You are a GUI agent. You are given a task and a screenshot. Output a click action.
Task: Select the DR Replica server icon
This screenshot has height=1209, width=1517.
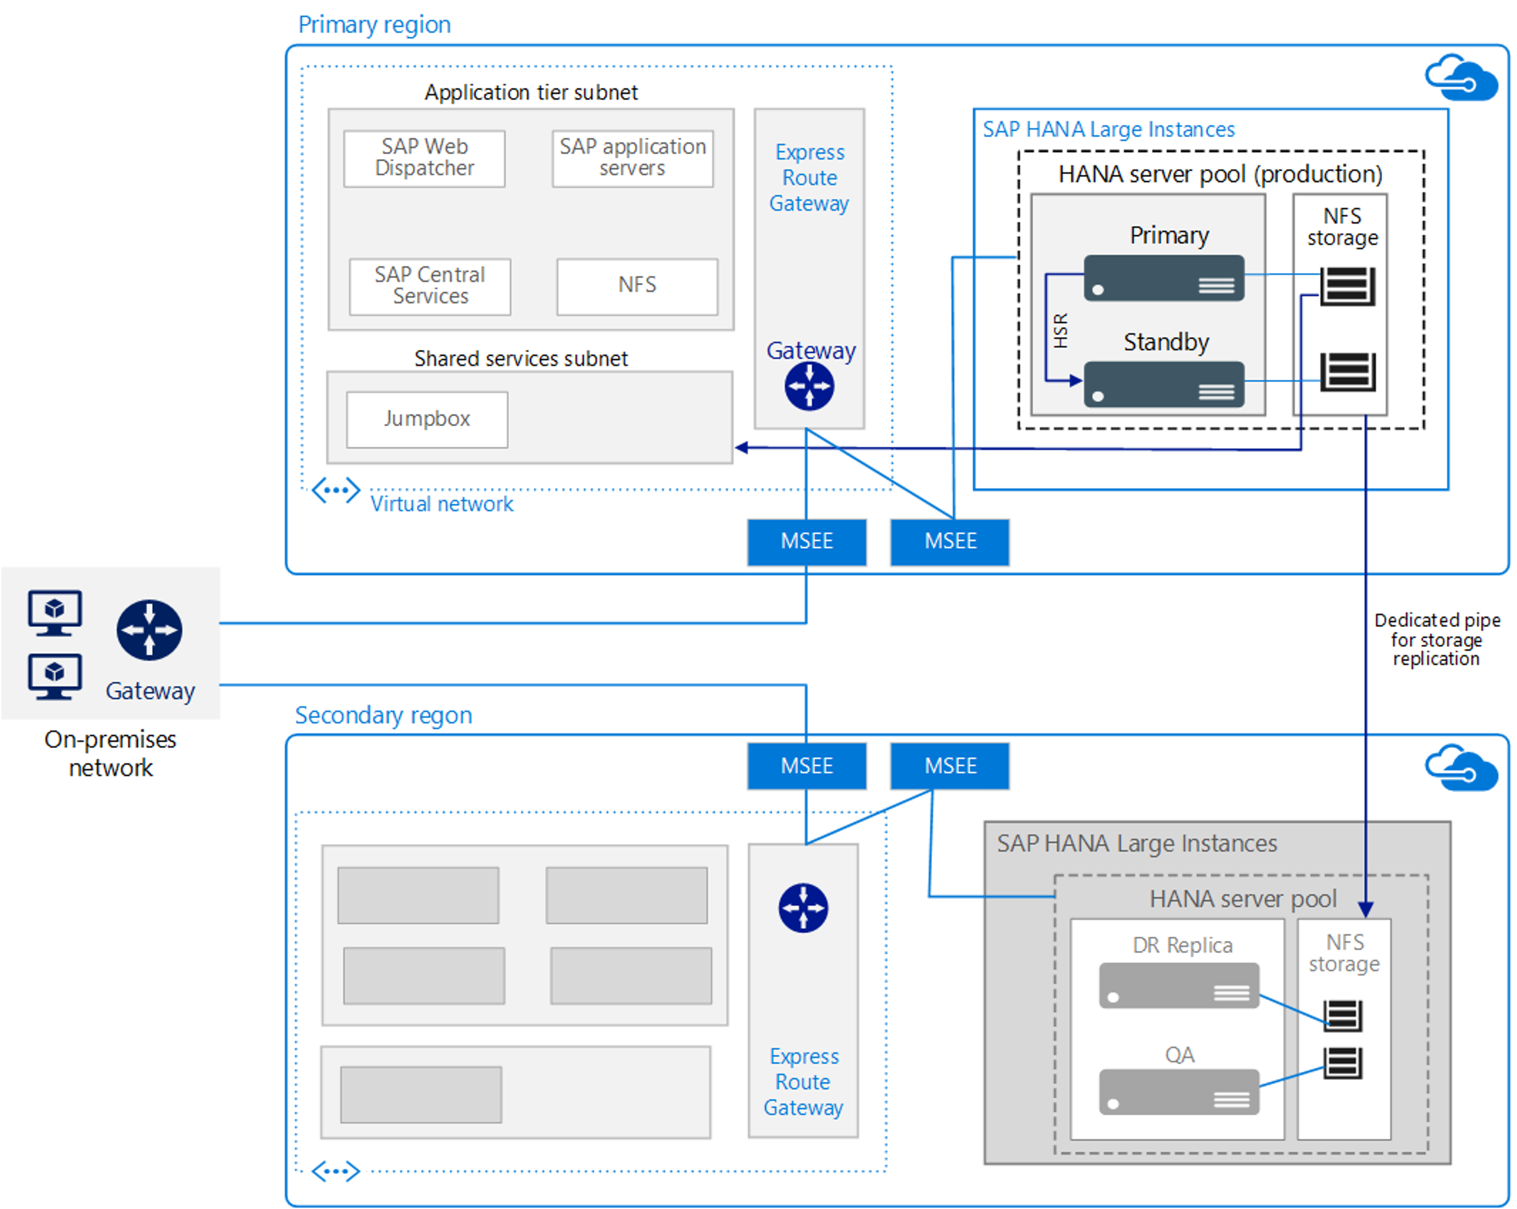point(1178,985)
